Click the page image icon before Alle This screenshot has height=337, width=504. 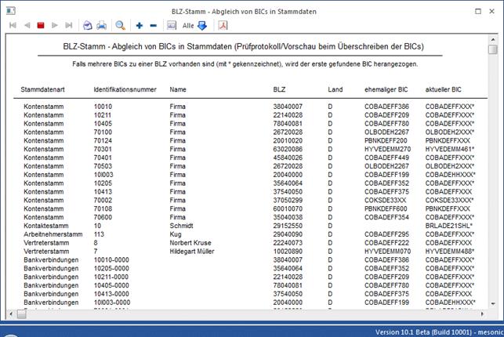point(172,25)
